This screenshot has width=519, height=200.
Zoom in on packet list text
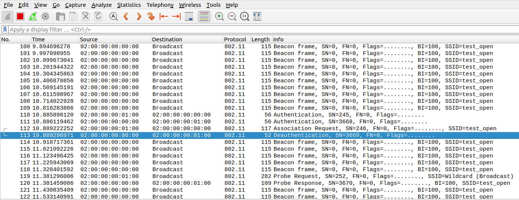click(x=219, y=16)
